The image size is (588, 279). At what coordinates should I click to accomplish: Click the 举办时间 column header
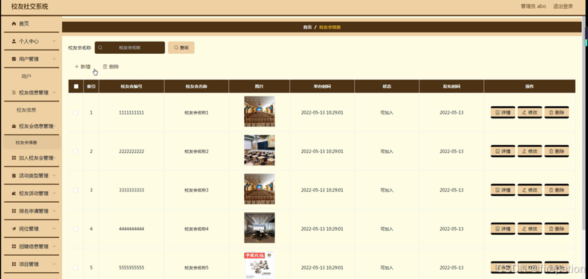pos(322,86)
